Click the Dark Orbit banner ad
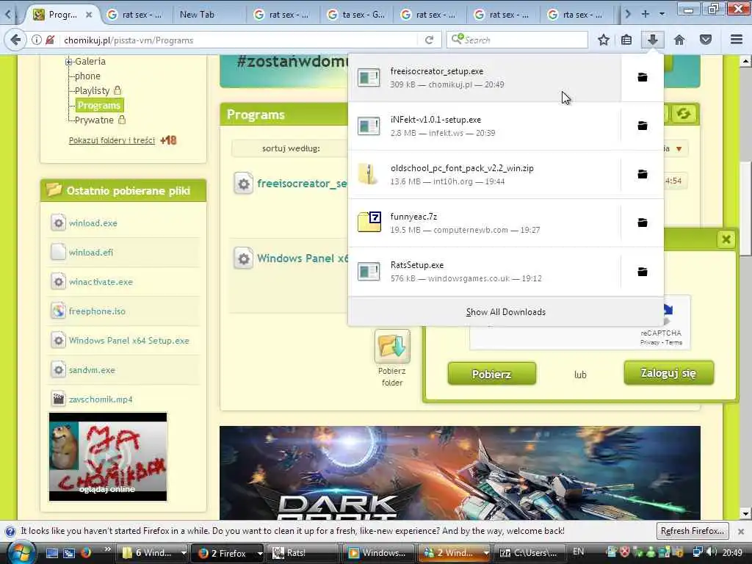This screenshot has height=564, width=752. (460, 473)
